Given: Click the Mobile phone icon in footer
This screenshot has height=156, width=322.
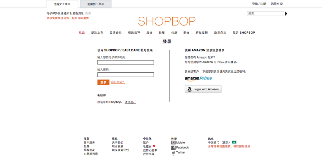Looking at the screenshot, I should click(x=173, y=142).
